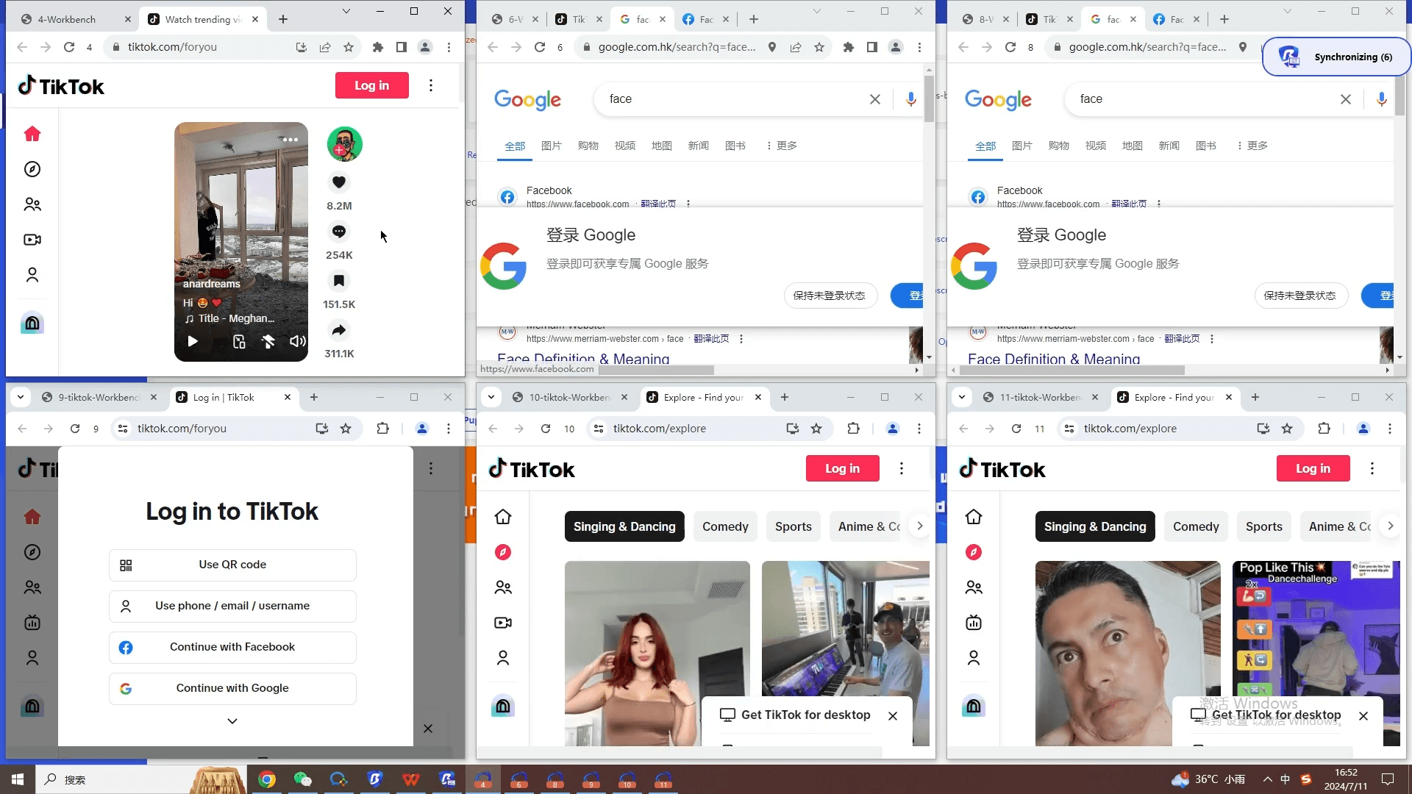This screenshot has height=794, width=1412.
Task: Mute the TikTok video sound
Action: coord(297,341)
